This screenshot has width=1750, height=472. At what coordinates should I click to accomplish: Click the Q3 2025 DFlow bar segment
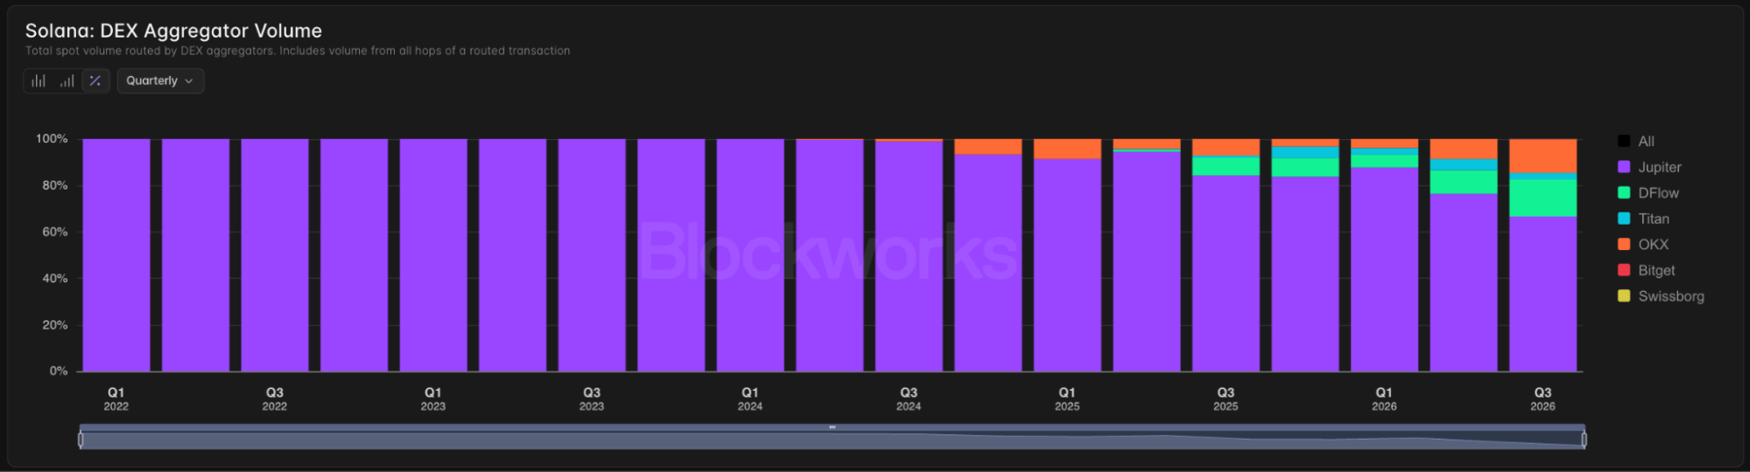click(x=1226, y=166)
